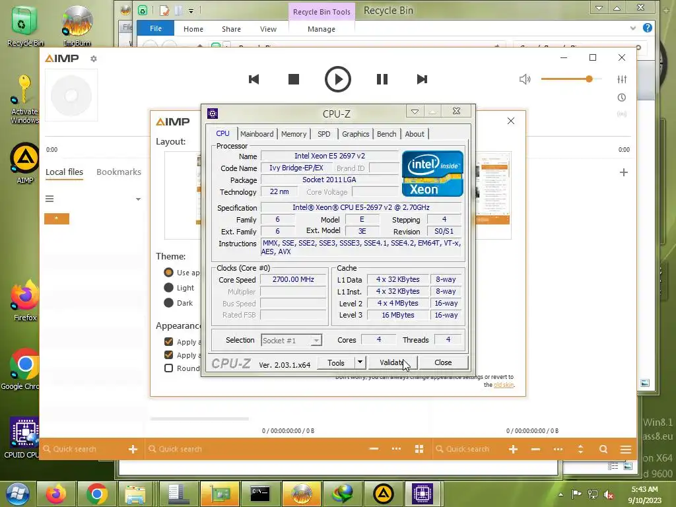This screenshot has height=507, width=676.
Task: Click the sort up-down arrows icon
Action: pos(580,449)
